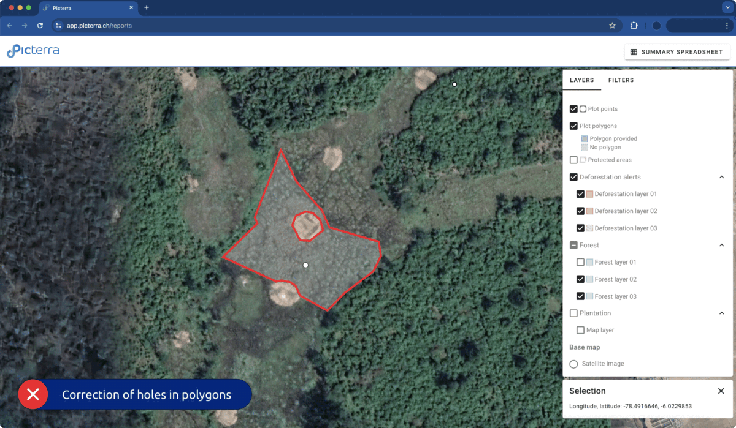Open the tab search dropdown
This screenshot has width=736, height=428.
[727, 7]
